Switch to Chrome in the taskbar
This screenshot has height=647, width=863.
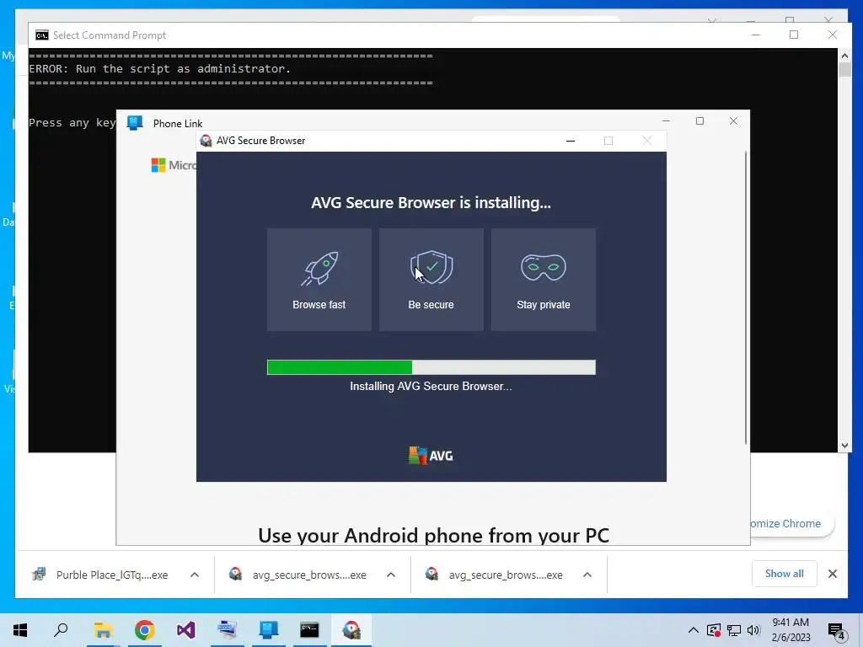click(x=144, y=630)
